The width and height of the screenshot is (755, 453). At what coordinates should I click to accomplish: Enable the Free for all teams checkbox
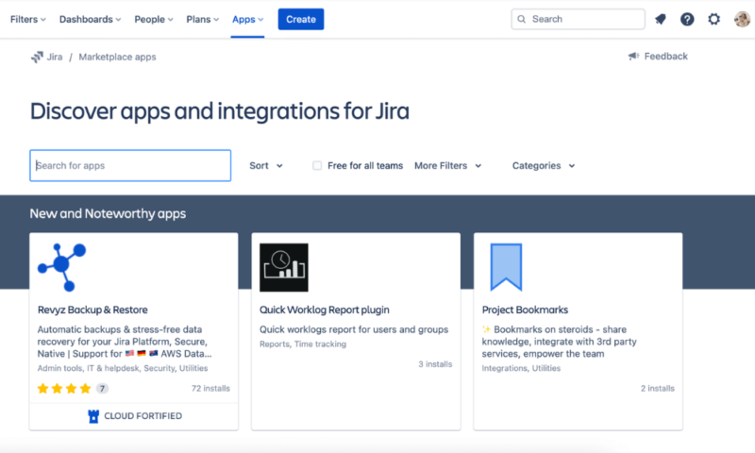[317, 165]
